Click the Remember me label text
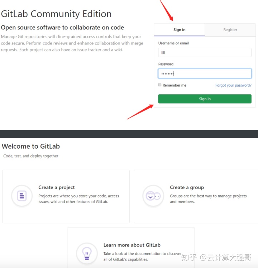258x268 pixels. click(175, 85)
